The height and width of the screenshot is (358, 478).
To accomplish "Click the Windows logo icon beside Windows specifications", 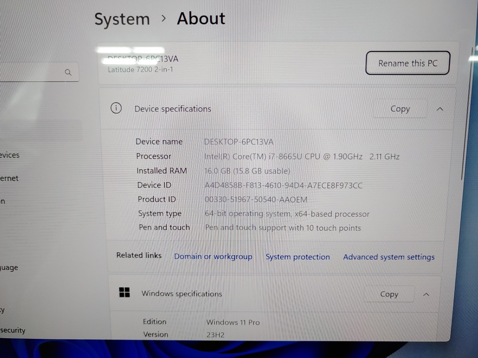I will 124,292.
